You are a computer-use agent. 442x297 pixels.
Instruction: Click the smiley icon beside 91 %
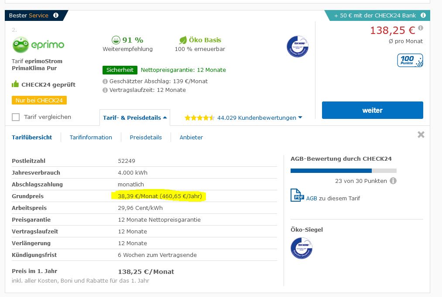tap(116, 40)
